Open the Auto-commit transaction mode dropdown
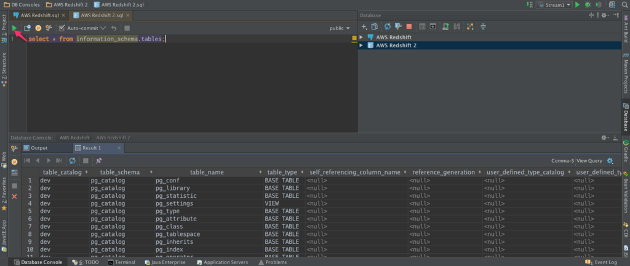630x266 pixels. point(103,28)
